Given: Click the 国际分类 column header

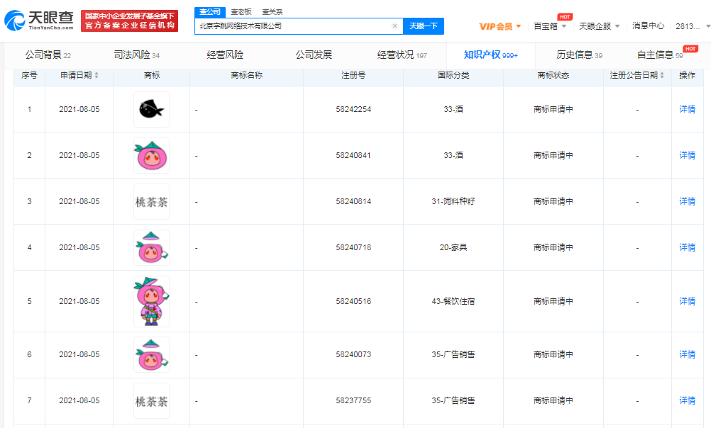Looking at the screenshot, I should click(453, 75).
